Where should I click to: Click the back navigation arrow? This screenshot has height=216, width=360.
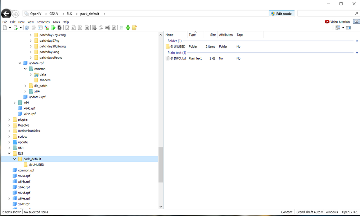tap(6, 14)
